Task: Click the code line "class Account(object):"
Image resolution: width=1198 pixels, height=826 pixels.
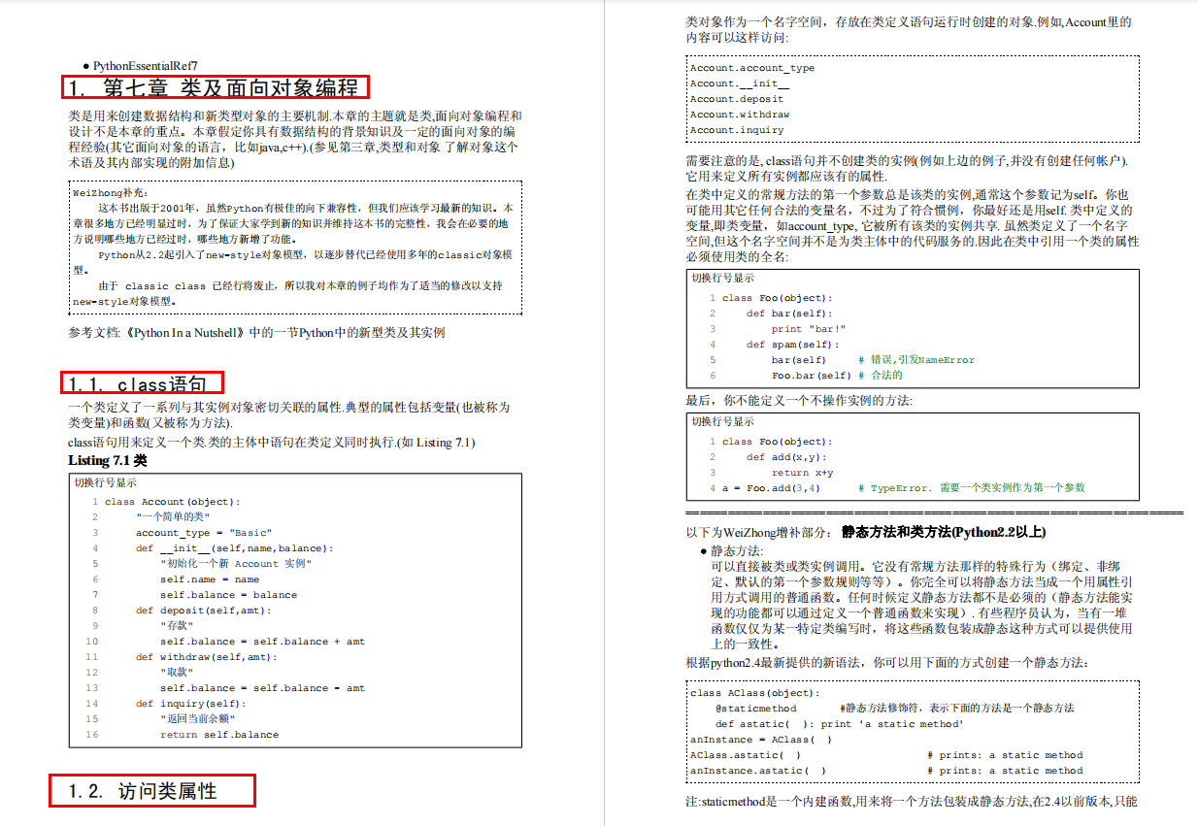Action: [172, 502]
